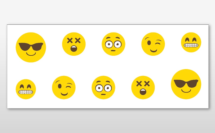Screen dimensions: 215x133
Task: Click the dark sunglasses lenses of the top-row cool emoji
Action: (x=31, y=47)
